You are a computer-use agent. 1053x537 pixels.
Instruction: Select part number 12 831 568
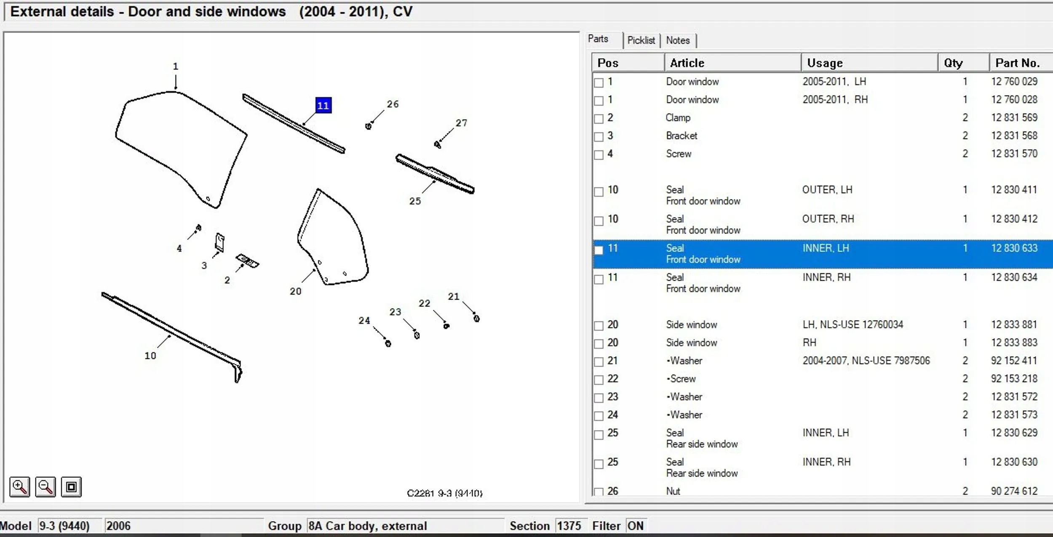1014,136
